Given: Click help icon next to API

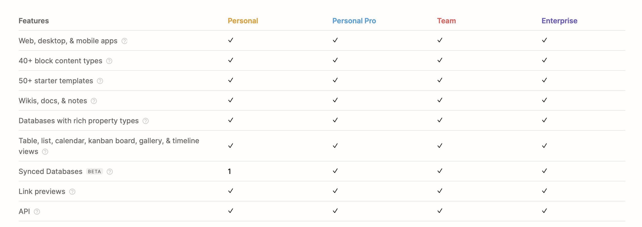Looking at the screenshot, I should coord(37,212).
